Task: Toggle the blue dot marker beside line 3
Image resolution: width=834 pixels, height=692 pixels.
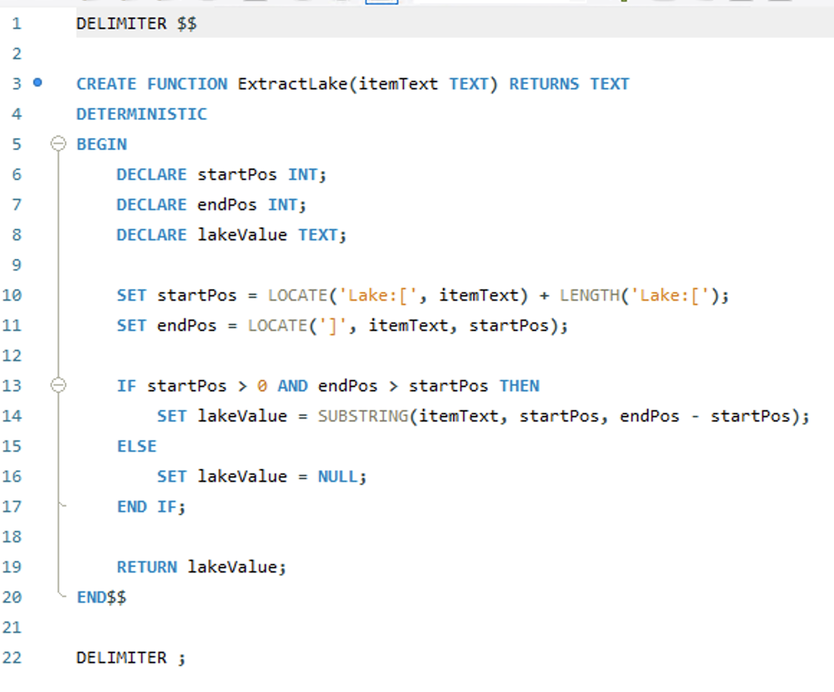Action: click(37, 83)
